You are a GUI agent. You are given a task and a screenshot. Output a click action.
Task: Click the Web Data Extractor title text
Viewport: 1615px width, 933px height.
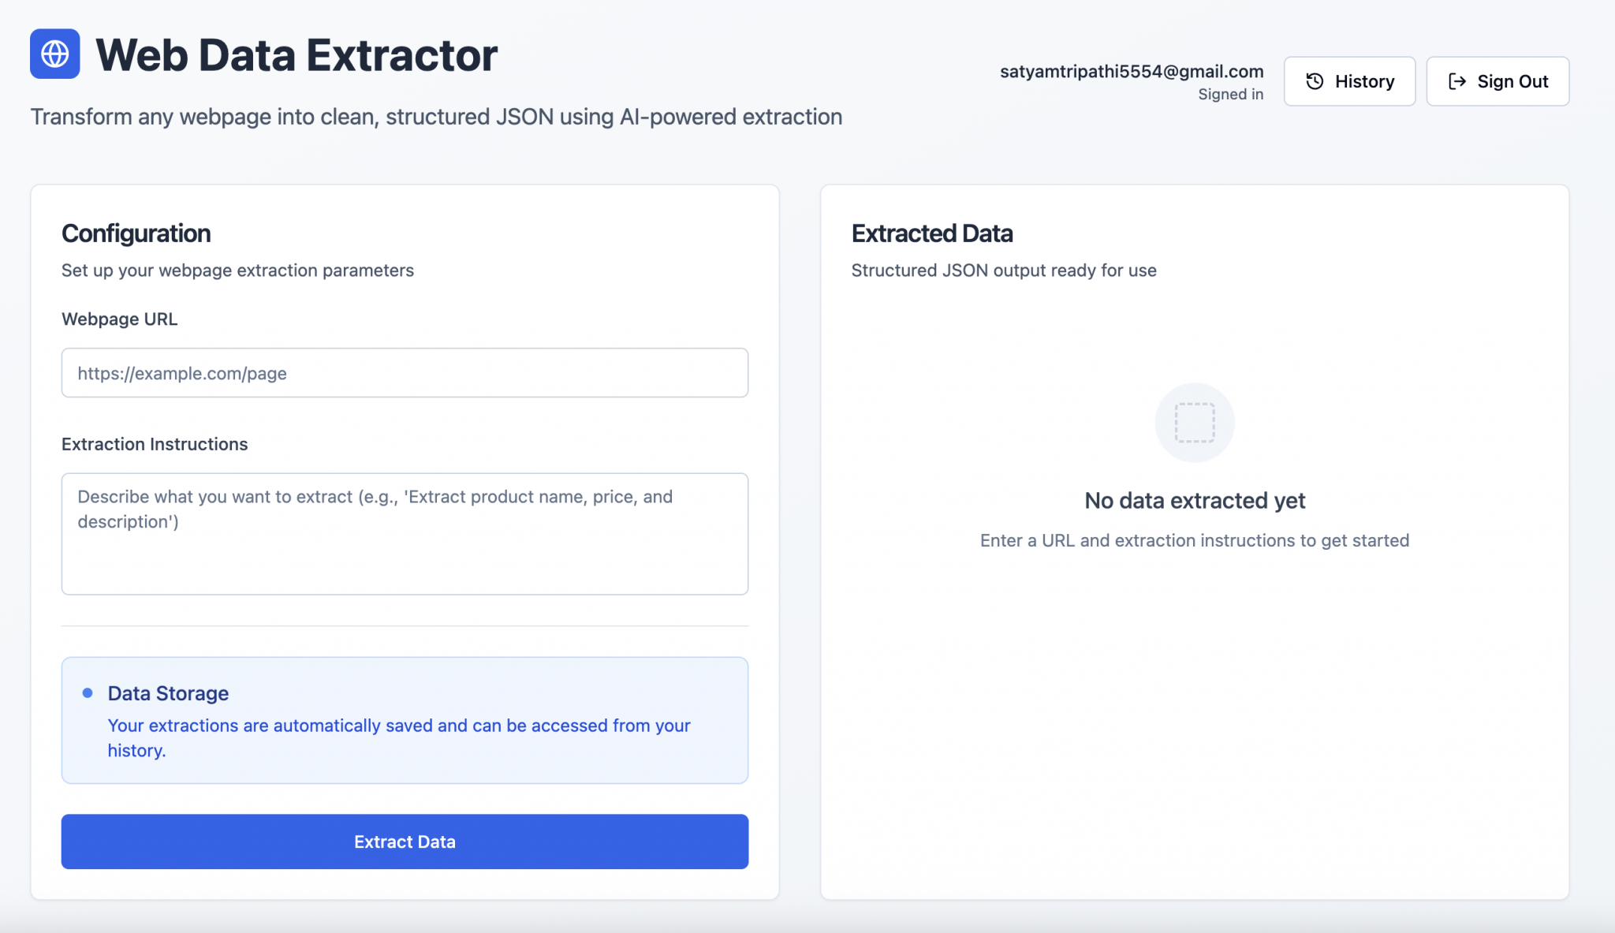[x=295, y=54]
